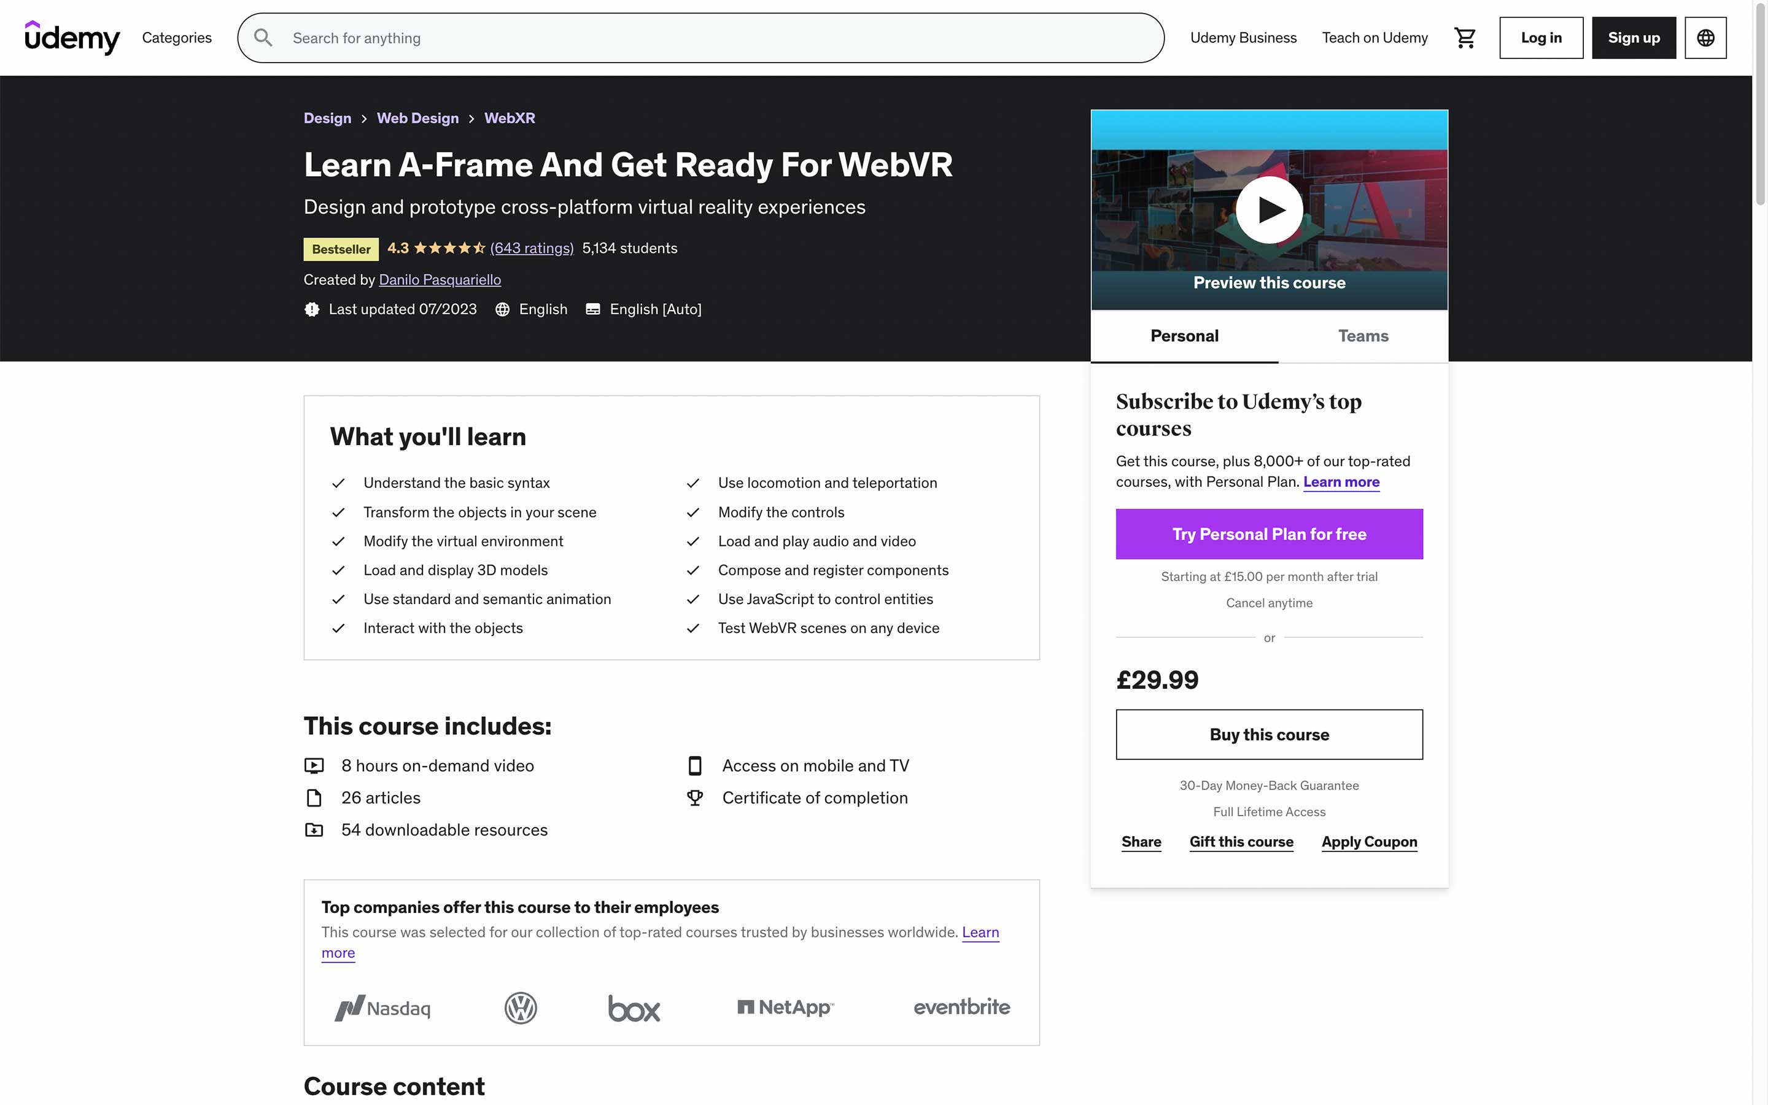Click the search magnifier icon
1768x1105 pixels.
click(x=264, y=38)
